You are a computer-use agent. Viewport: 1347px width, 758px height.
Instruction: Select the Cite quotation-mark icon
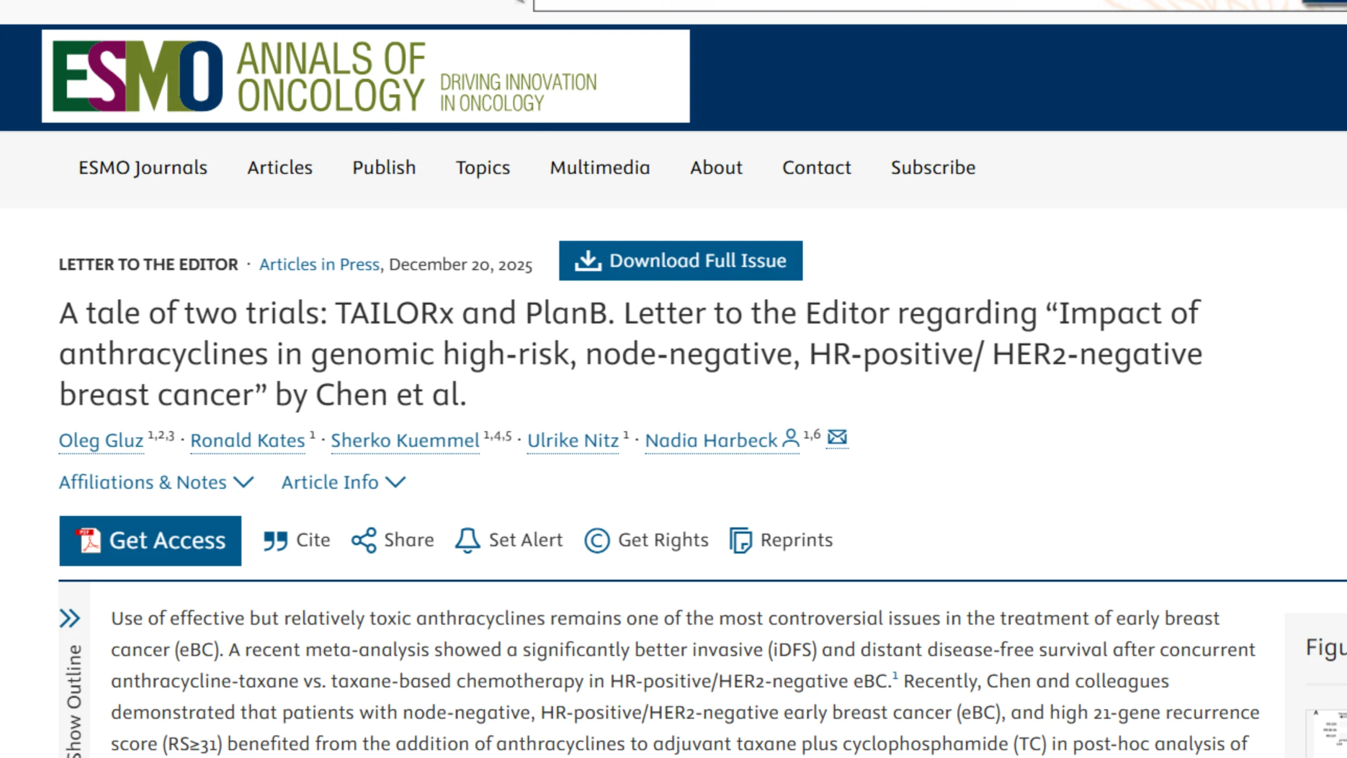click(275, 540)
